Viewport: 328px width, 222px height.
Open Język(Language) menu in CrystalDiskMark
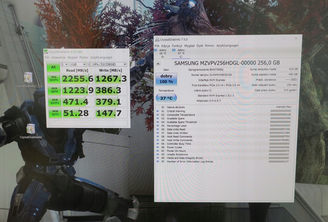point(101,57)
